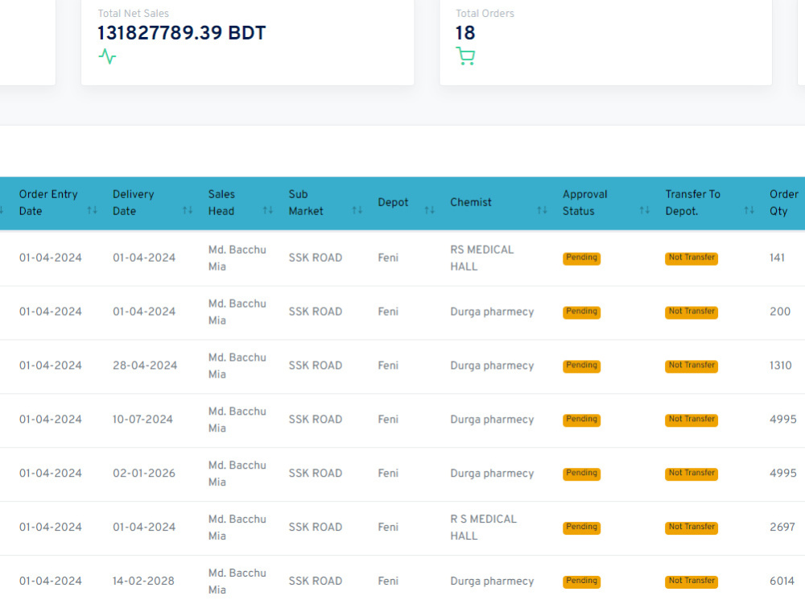The height and width of the screenshot is (604, 805).
Task: Sort by Sub Market arrows
Action: pos(357,210)
